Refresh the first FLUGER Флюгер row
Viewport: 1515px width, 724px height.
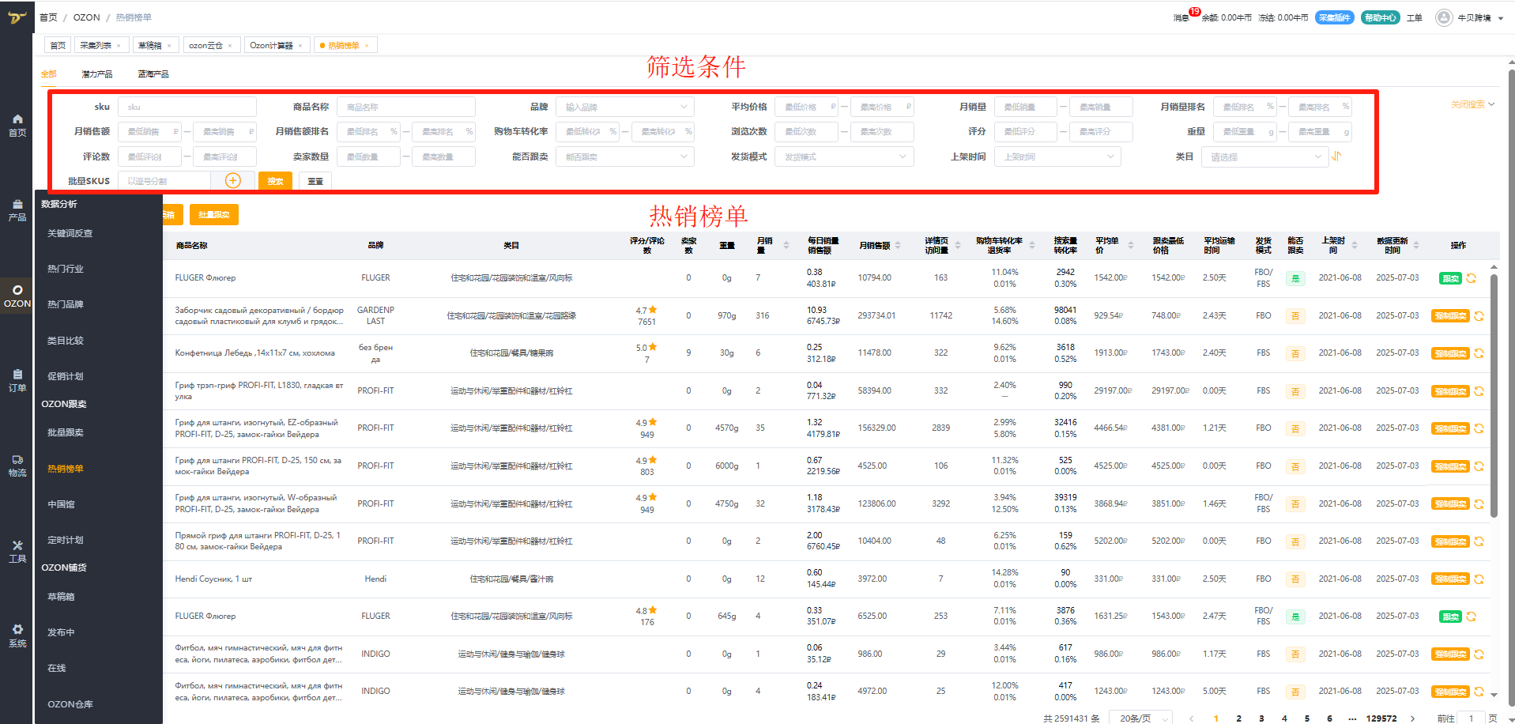(1471, 278)
